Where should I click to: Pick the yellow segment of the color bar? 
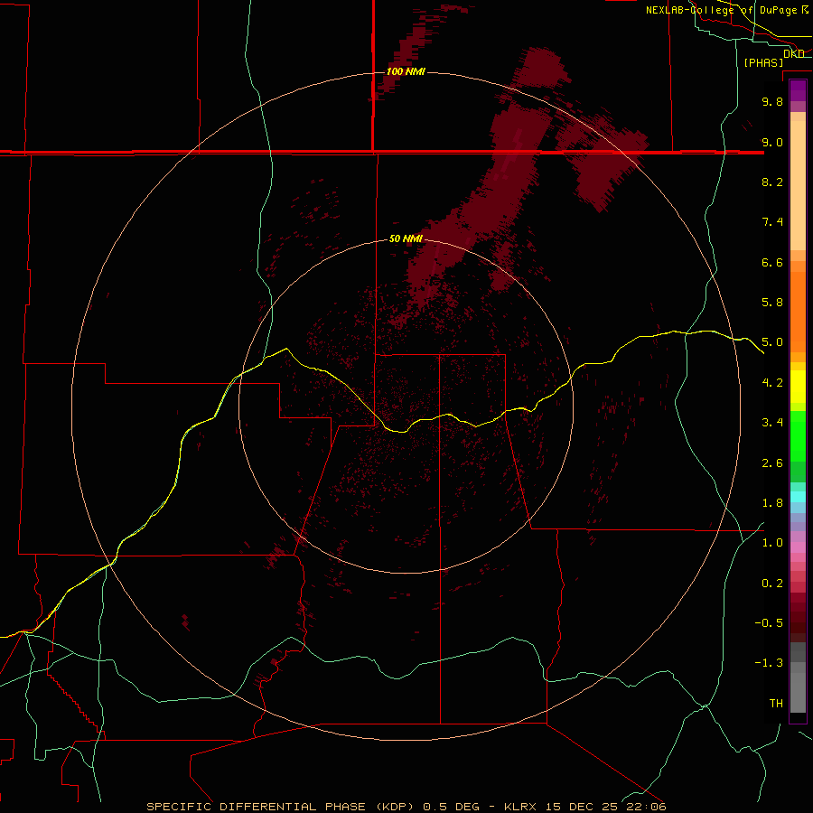[798, 387]
